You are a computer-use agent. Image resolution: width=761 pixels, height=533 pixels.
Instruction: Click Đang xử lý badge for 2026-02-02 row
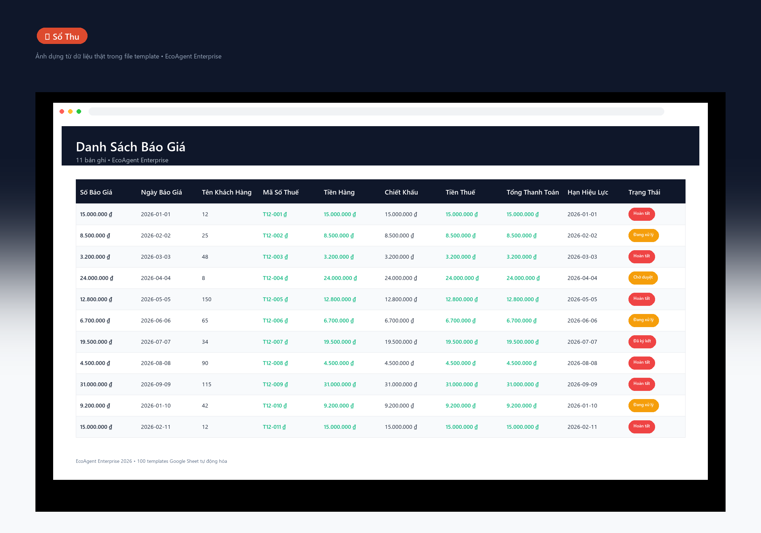click(x=643, y=235)
